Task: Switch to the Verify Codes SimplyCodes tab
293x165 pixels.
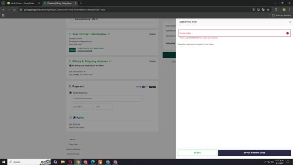Action: [x=22, y=3]
